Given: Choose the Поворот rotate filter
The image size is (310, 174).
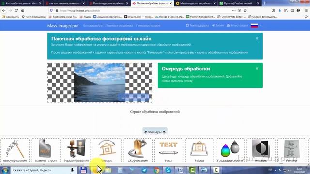Looking at the screenshot, I should 107,151.
